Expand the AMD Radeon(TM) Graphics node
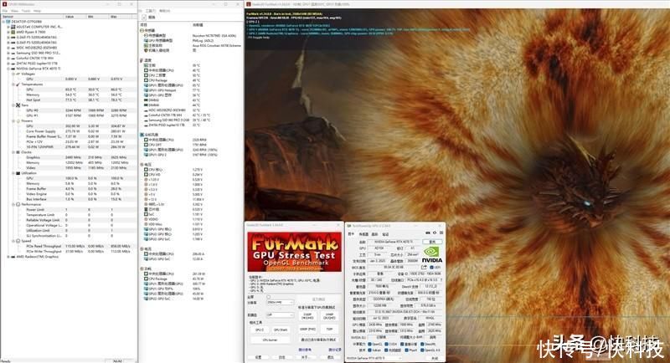670x363 pixels. 8,257
